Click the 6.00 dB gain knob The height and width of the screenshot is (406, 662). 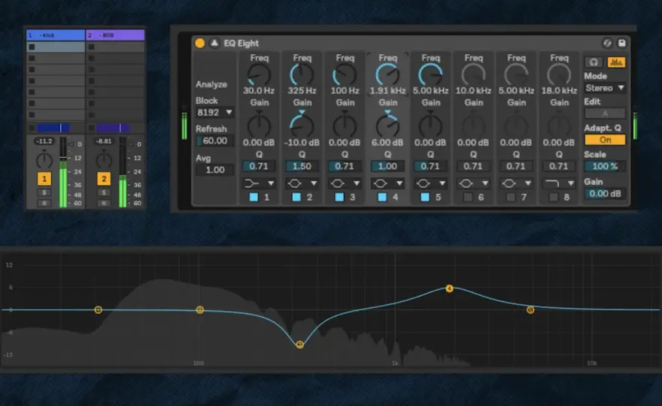pyautogui.click(x=387, y=126)
